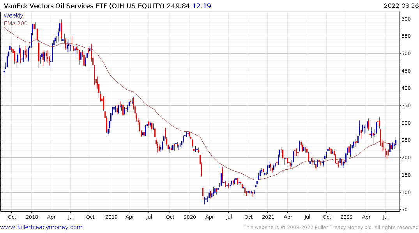419x233 pixels.
Task: Click the 2018 year label on time axis
Action: pos(32,217)
